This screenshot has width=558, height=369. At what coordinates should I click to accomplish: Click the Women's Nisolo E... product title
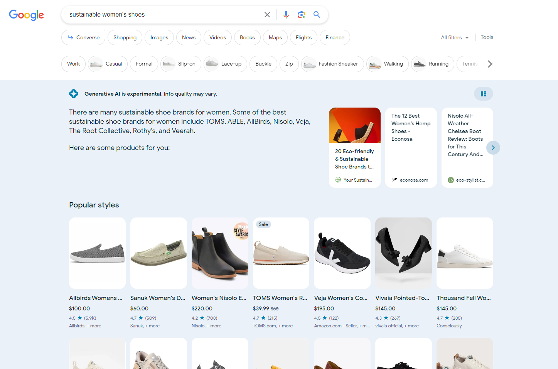click(219, 298)
